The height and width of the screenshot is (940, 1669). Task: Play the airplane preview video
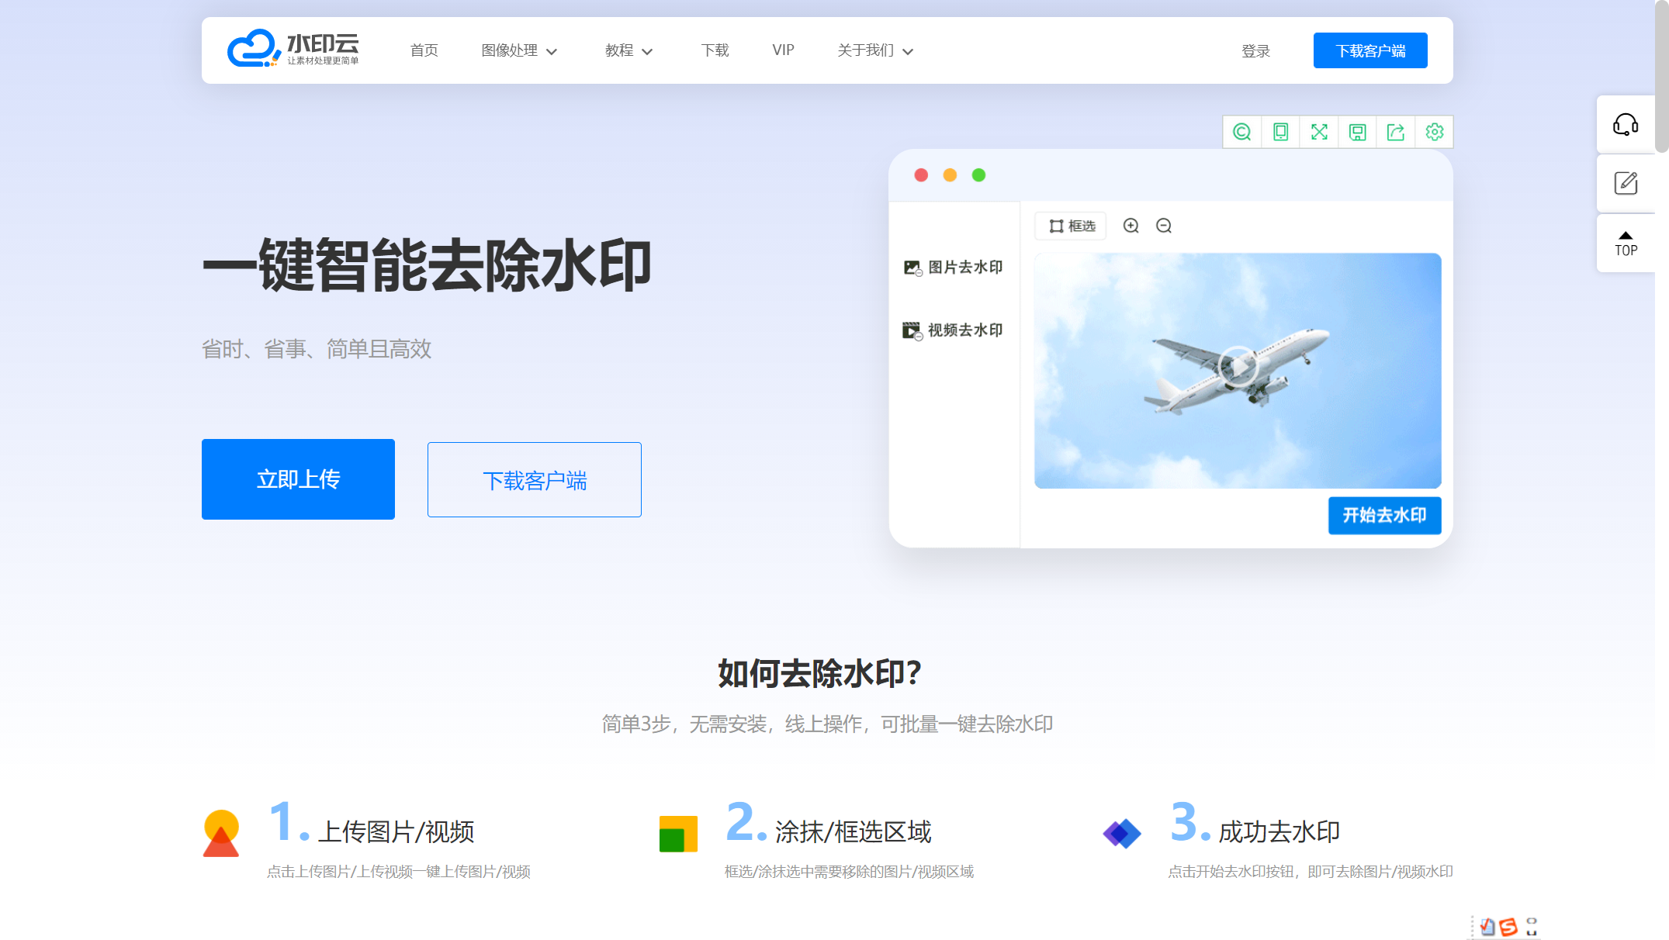(x=1238, y=366)
